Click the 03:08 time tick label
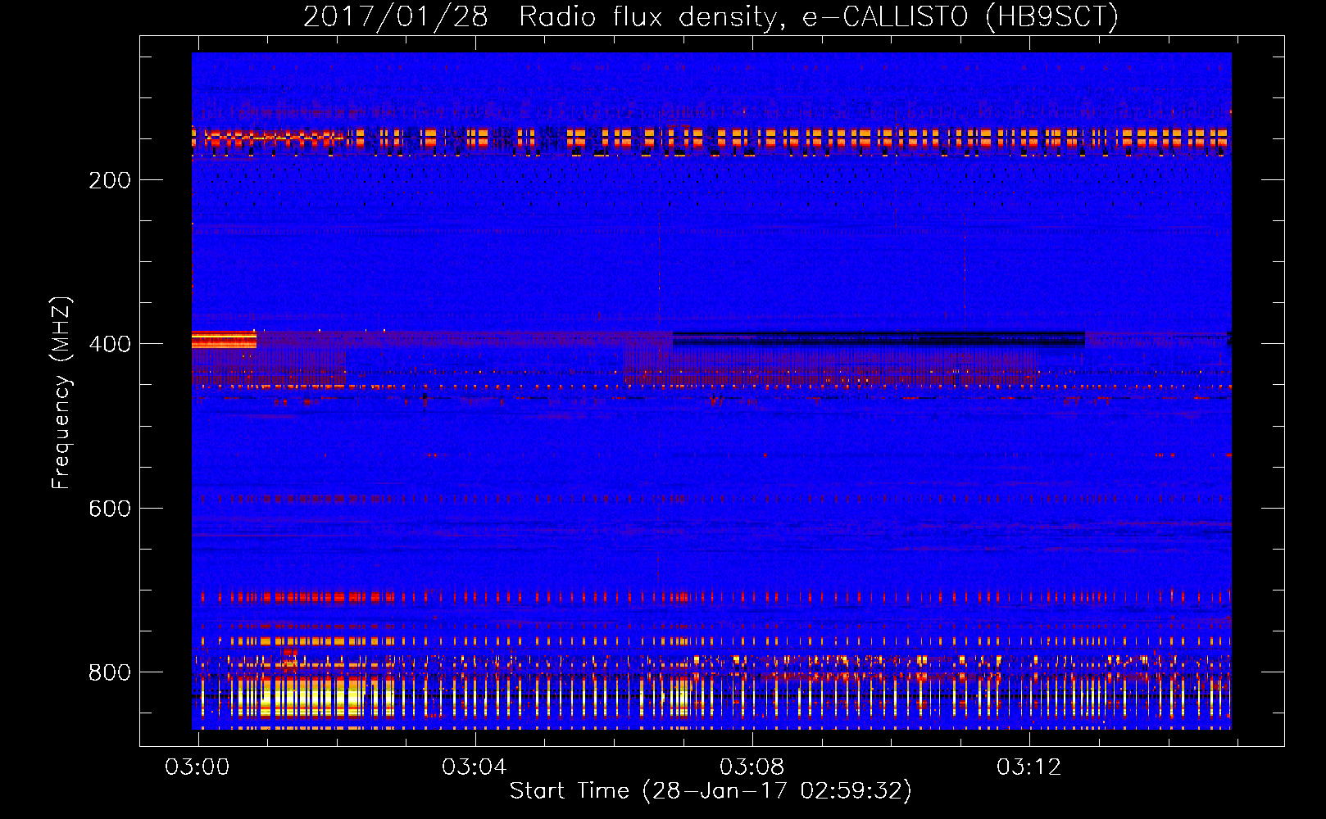The height and width of the screenshot is (819, 1326). tap(752, 767)
